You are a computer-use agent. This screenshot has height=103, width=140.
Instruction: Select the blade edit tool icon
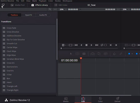84,54
